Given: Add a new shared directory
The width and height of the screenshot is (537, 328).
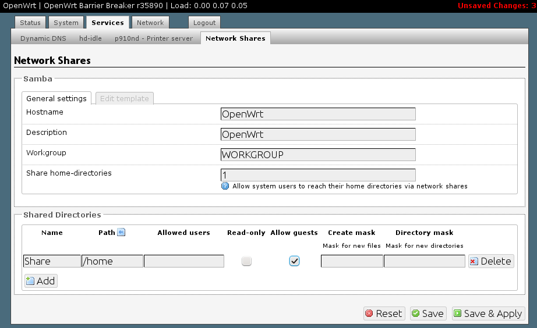Looking at the screenshot, I should (x=41, y=281).
